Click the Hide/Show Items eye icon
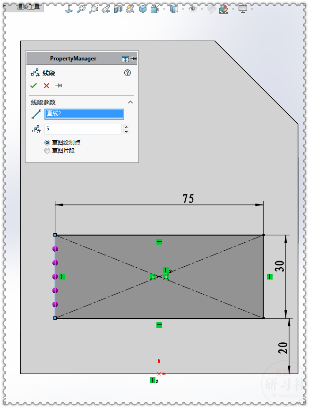This screenshot has width=309, height=408. pos(193,9)
